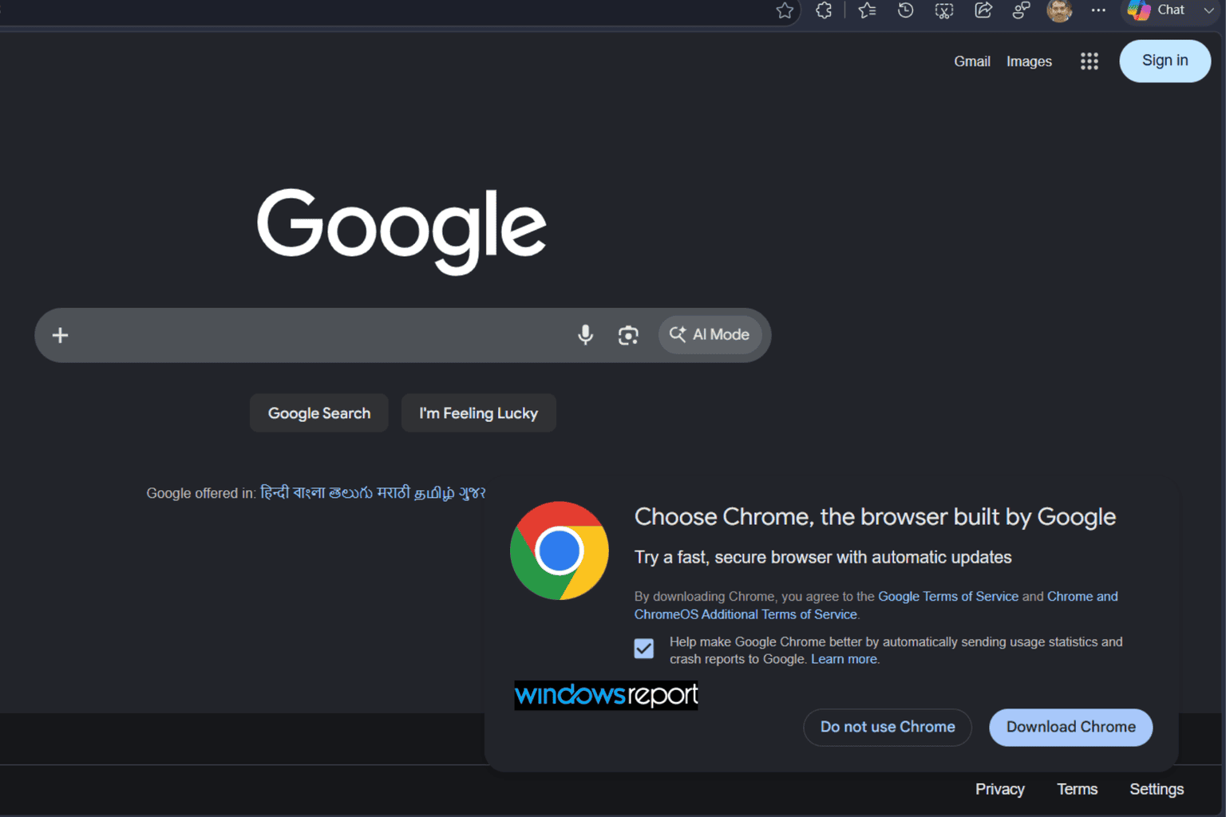Image resolution: width=1226 pixels, height=817 pixels.
Task: Click the Chrome logo in the promo dialog
Action: click(559, 551)
